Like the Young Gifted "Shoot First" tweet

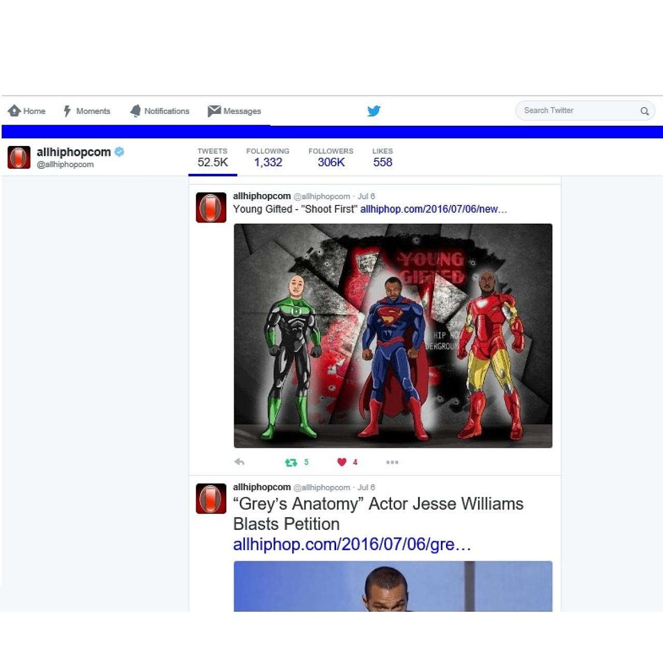(x=342, y=462)
